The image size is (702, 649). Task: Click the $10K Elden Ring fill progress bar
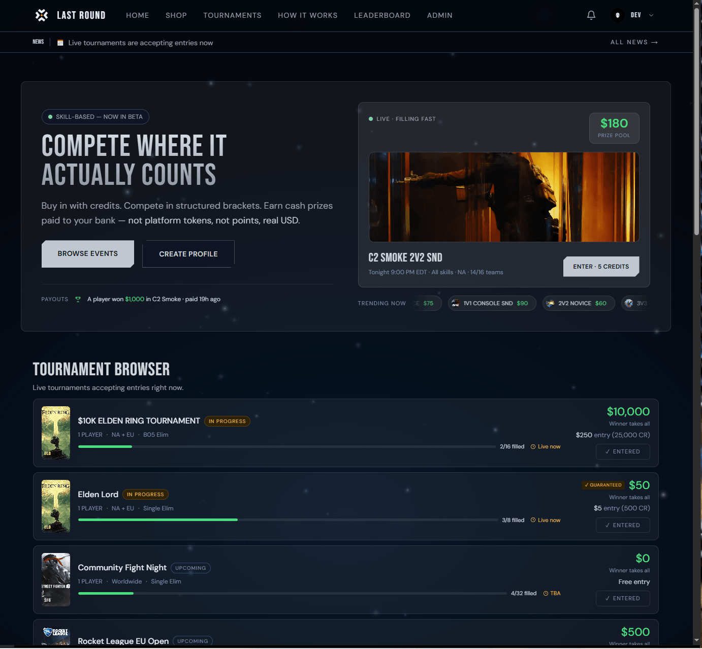click(x=287, y=447)
